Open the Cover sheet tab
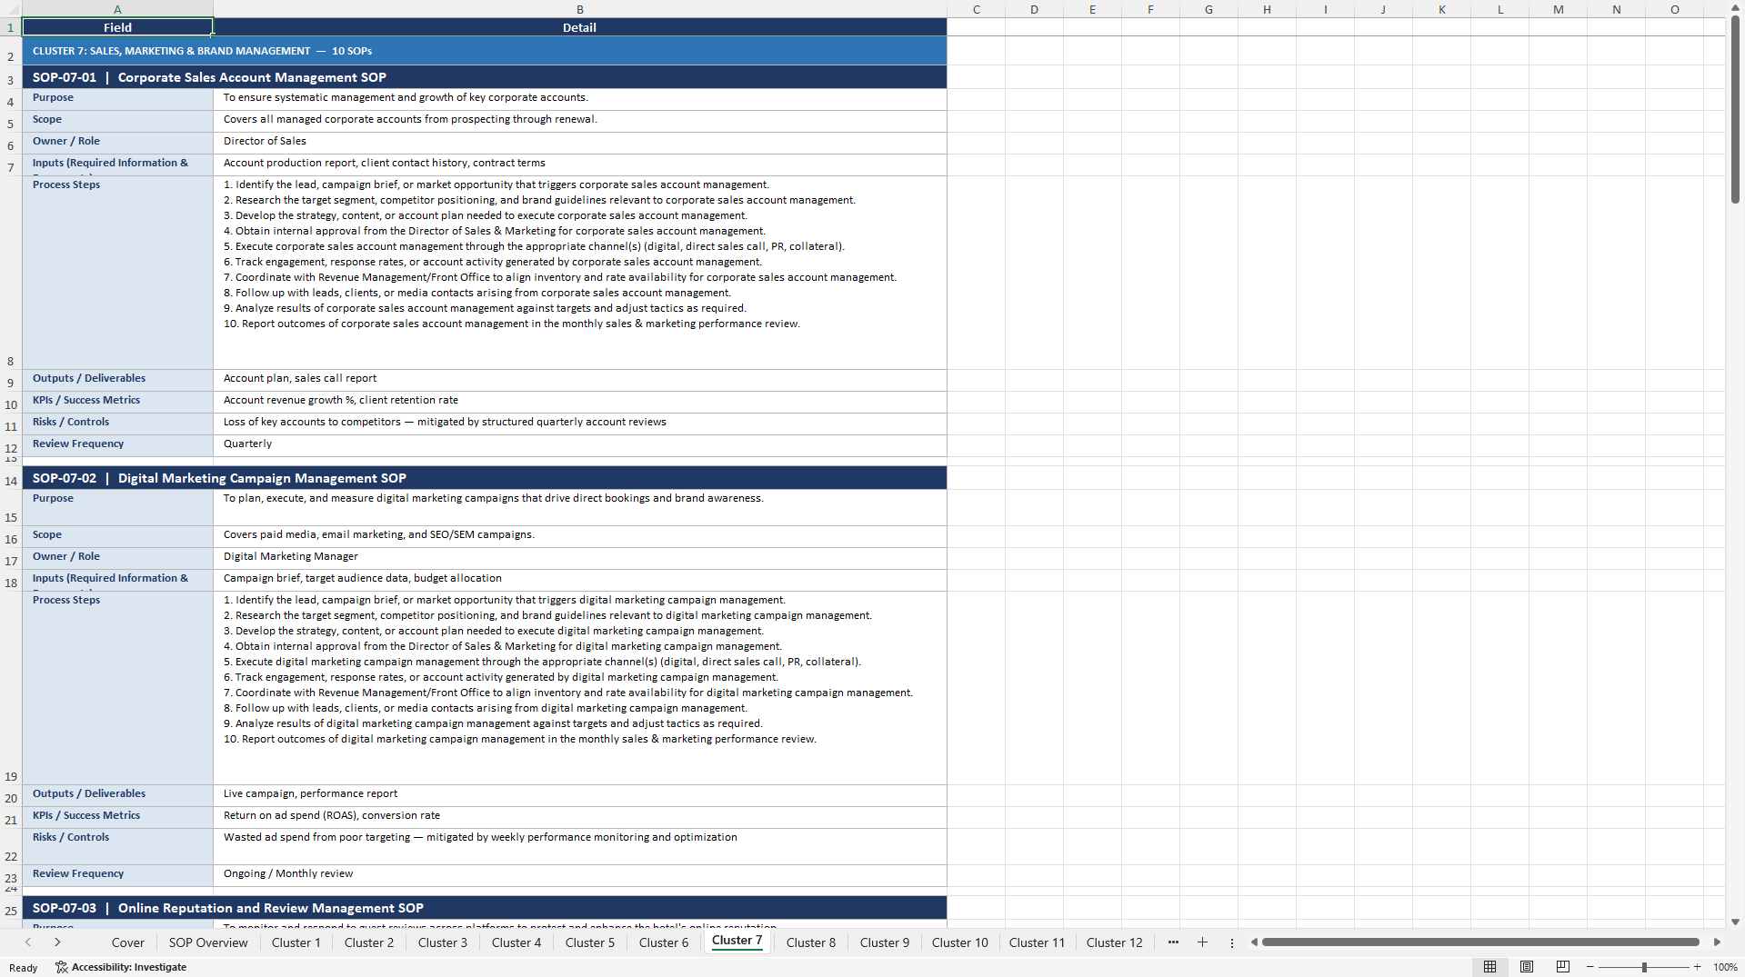The image size is (1745, 977). click(x=127, y=942)
